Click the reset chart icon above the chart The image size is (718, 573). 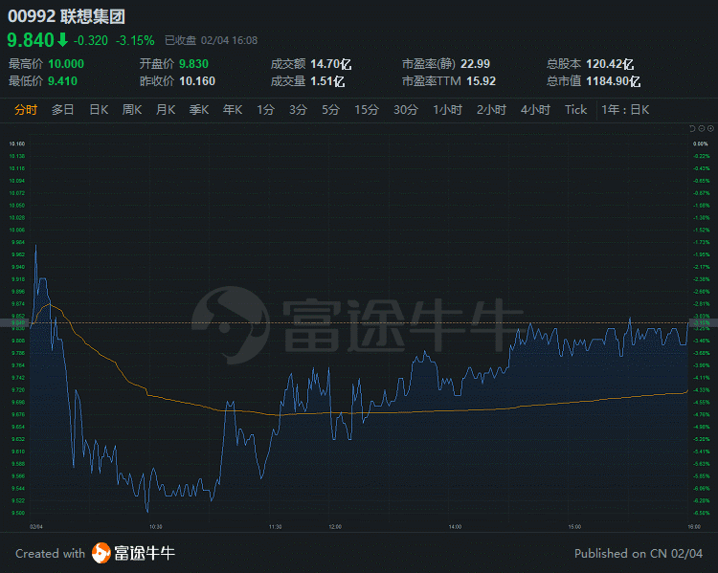point(691,128)
